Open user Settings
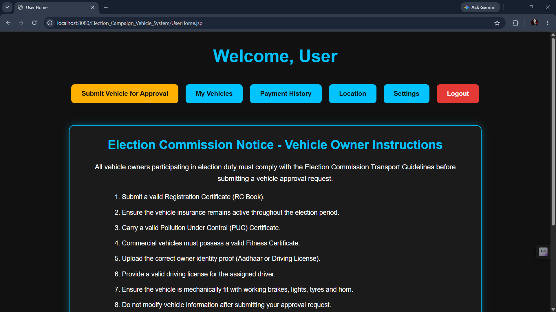 coord(406,94)
